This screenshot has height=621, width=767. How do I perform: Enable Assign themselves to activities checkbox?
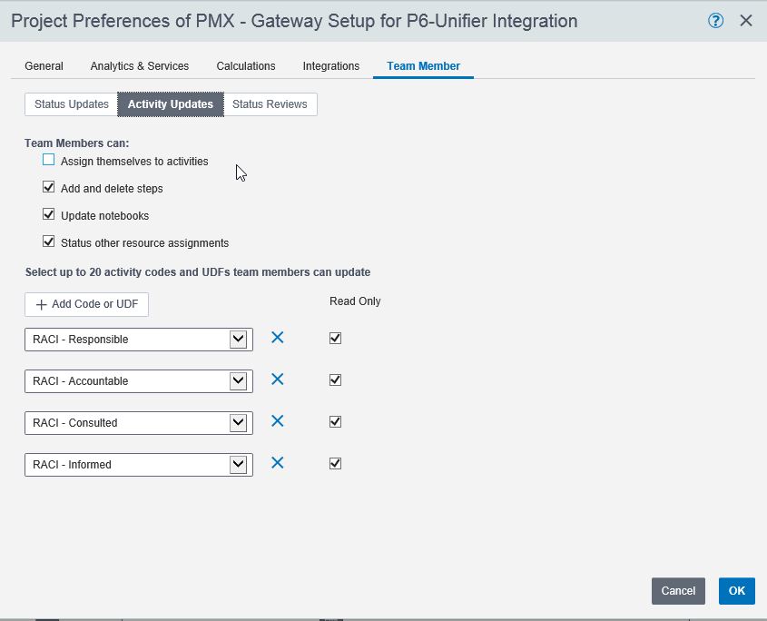click(x=49, y=161)
